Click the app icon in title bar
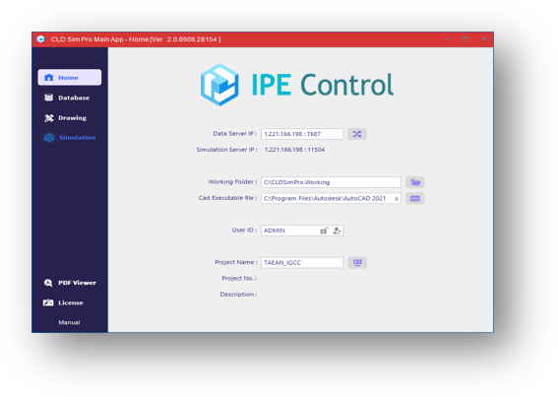The width and height of the screenshot is (558, 397). (41, 39)
